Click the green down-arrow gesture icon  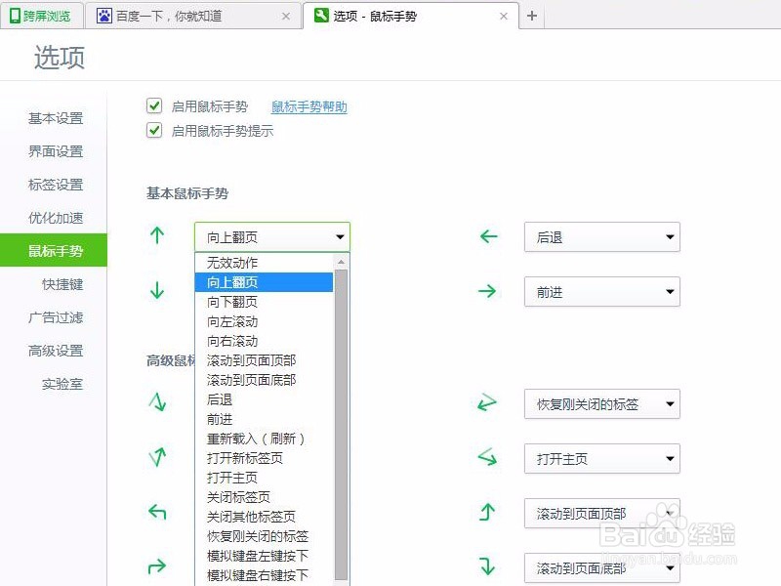156,290
